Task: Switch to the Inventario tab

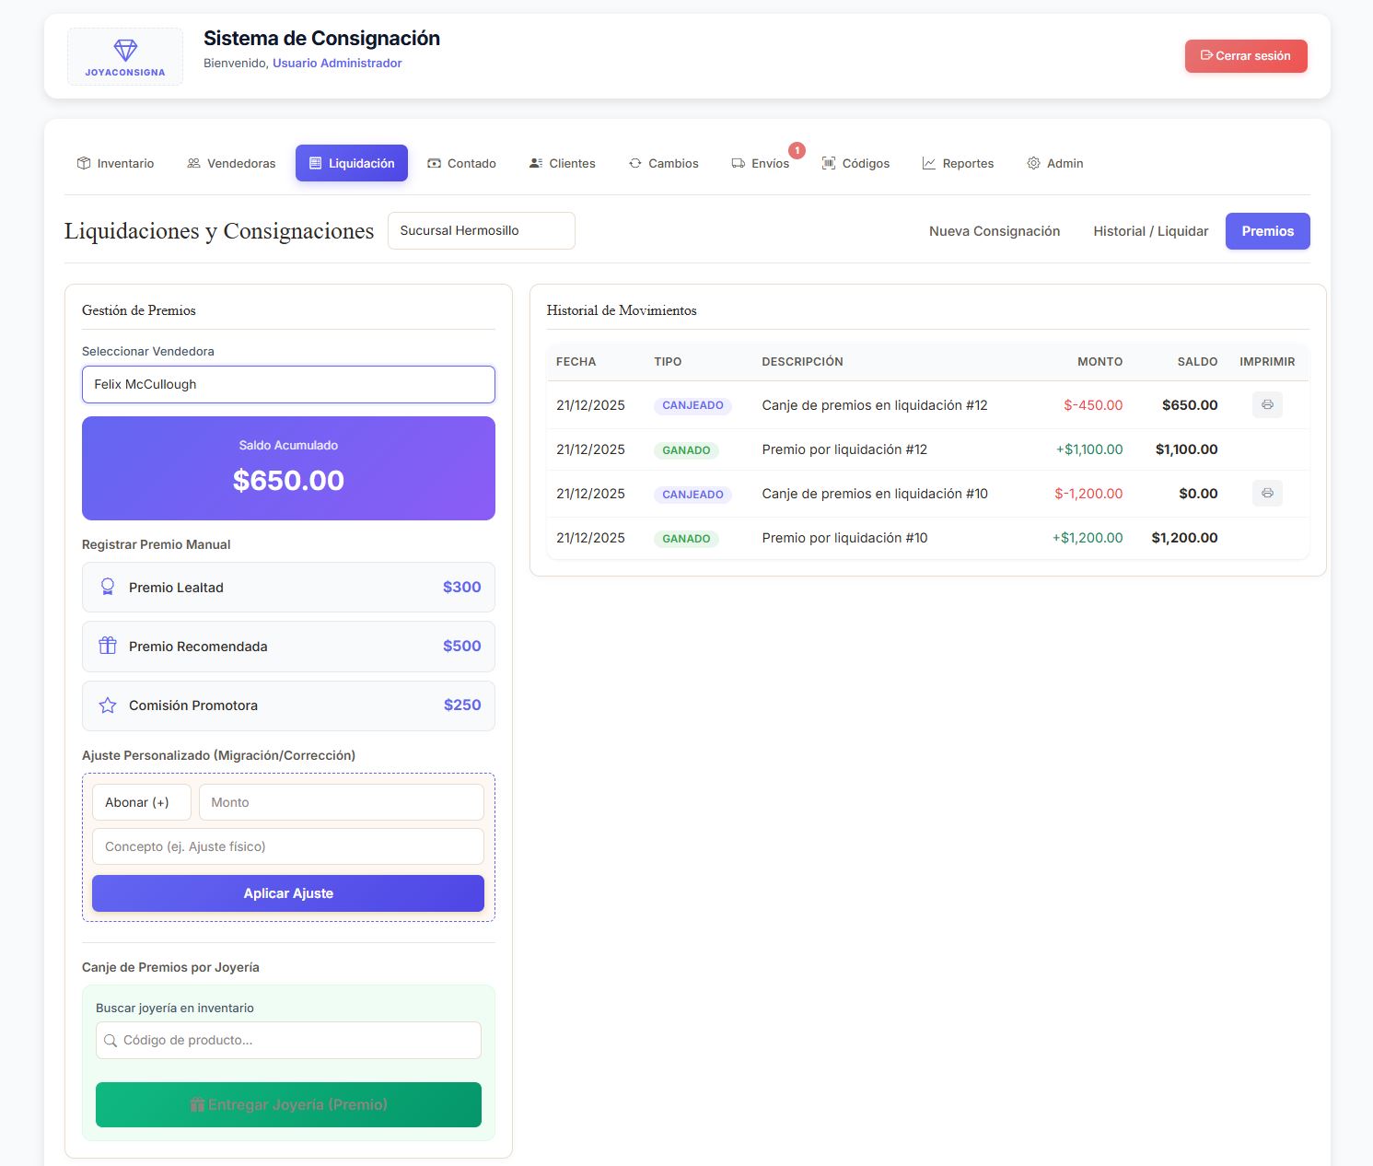Action: click(x=115, y=163)
